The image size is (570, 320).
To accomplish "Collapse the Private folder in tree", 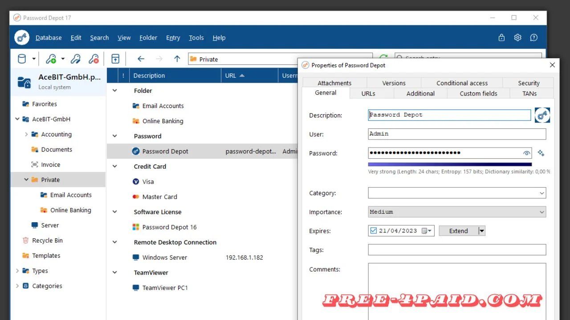I will tap(26, 180).
